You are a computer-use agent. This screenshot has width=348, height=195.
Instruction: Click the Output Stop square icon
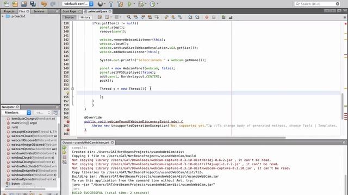64,157
